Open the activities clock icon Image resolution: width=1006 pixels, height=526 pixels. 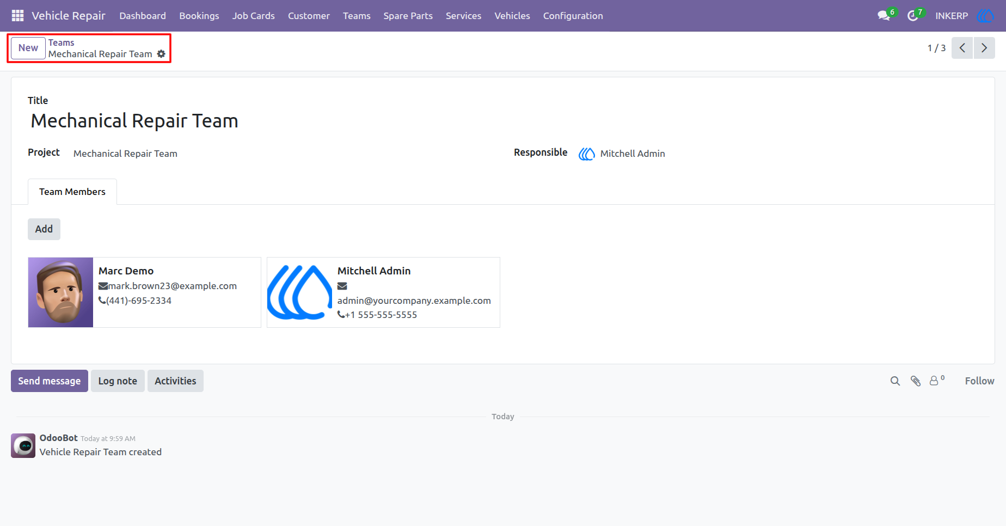click(x=913, y=16)
